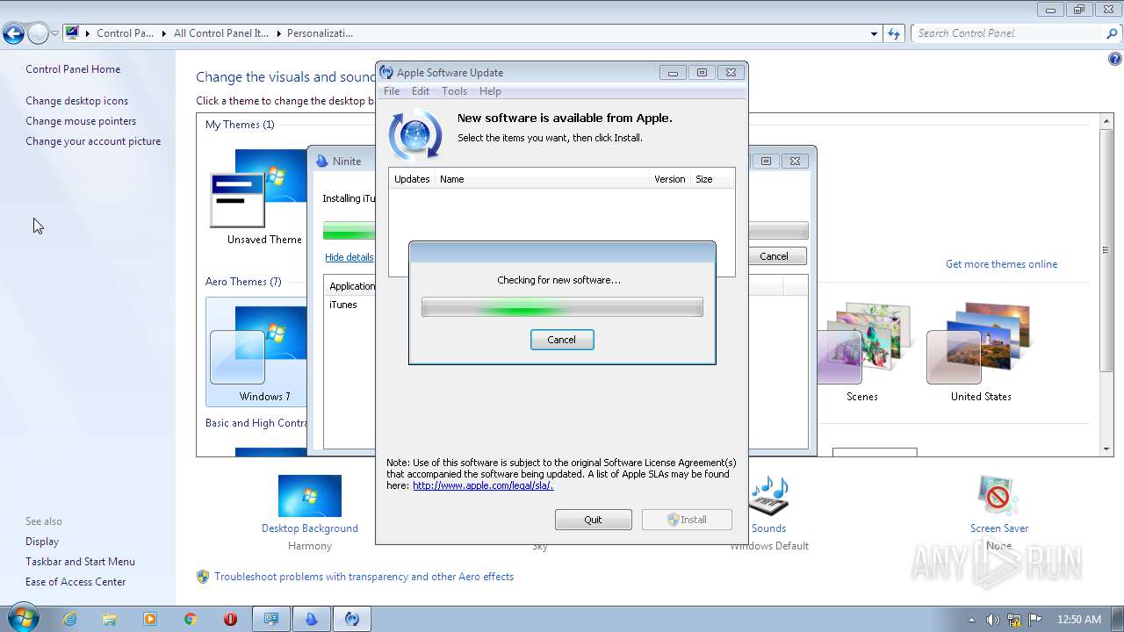Open Get more themes online link

click(1001, 264)
